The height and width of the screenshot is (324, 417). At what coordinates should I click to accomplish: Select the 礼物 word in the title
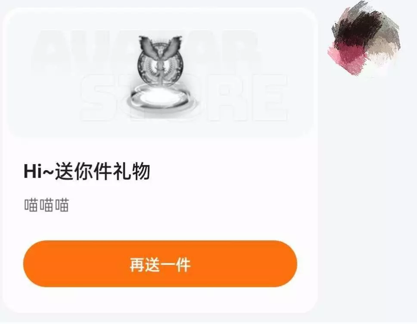tap(132, 171)
